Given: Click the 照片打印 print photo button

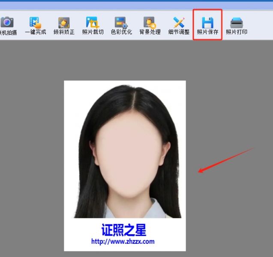Looking at the screenshot, I should (x=237, y=26).
